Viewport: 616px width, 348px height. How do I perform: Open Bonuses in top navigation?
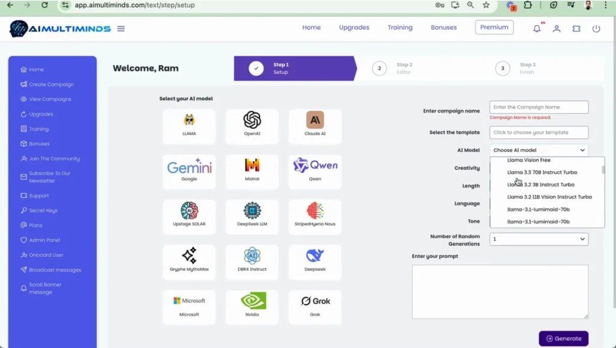(x=443, y=28)
